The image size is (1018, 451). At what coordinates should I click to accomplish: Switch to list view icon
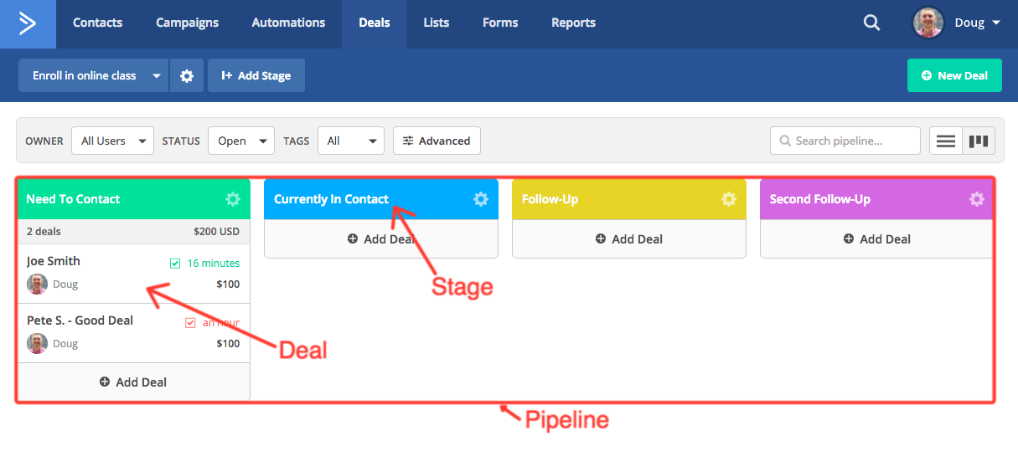[946, 141]
